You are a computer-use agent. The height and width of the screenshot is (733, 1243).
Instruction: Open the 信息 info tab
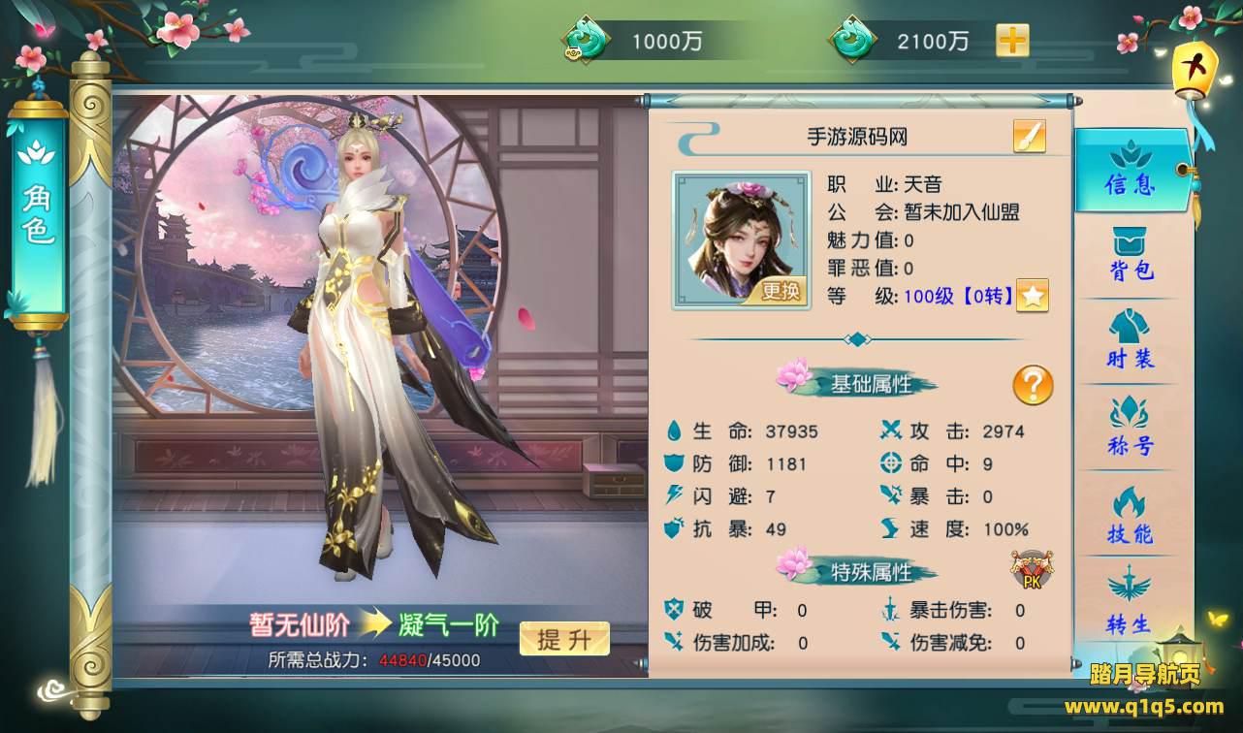(1131, 169)
